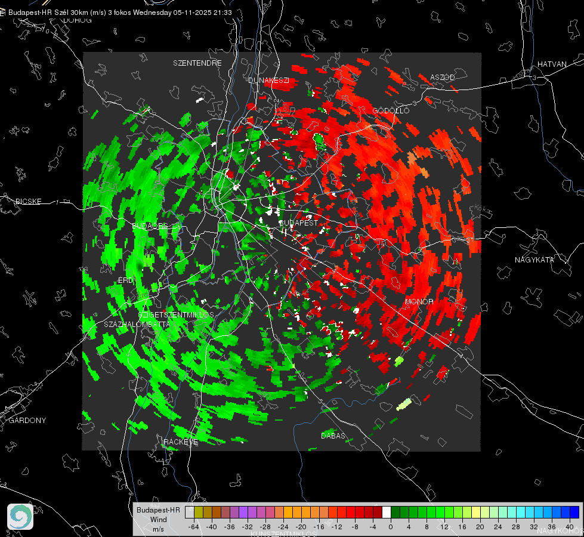Viewport: 584px width, 537px height.
Task: Click the SZÁZHALOMBATTA city label
Action: (x=137, y=325)
